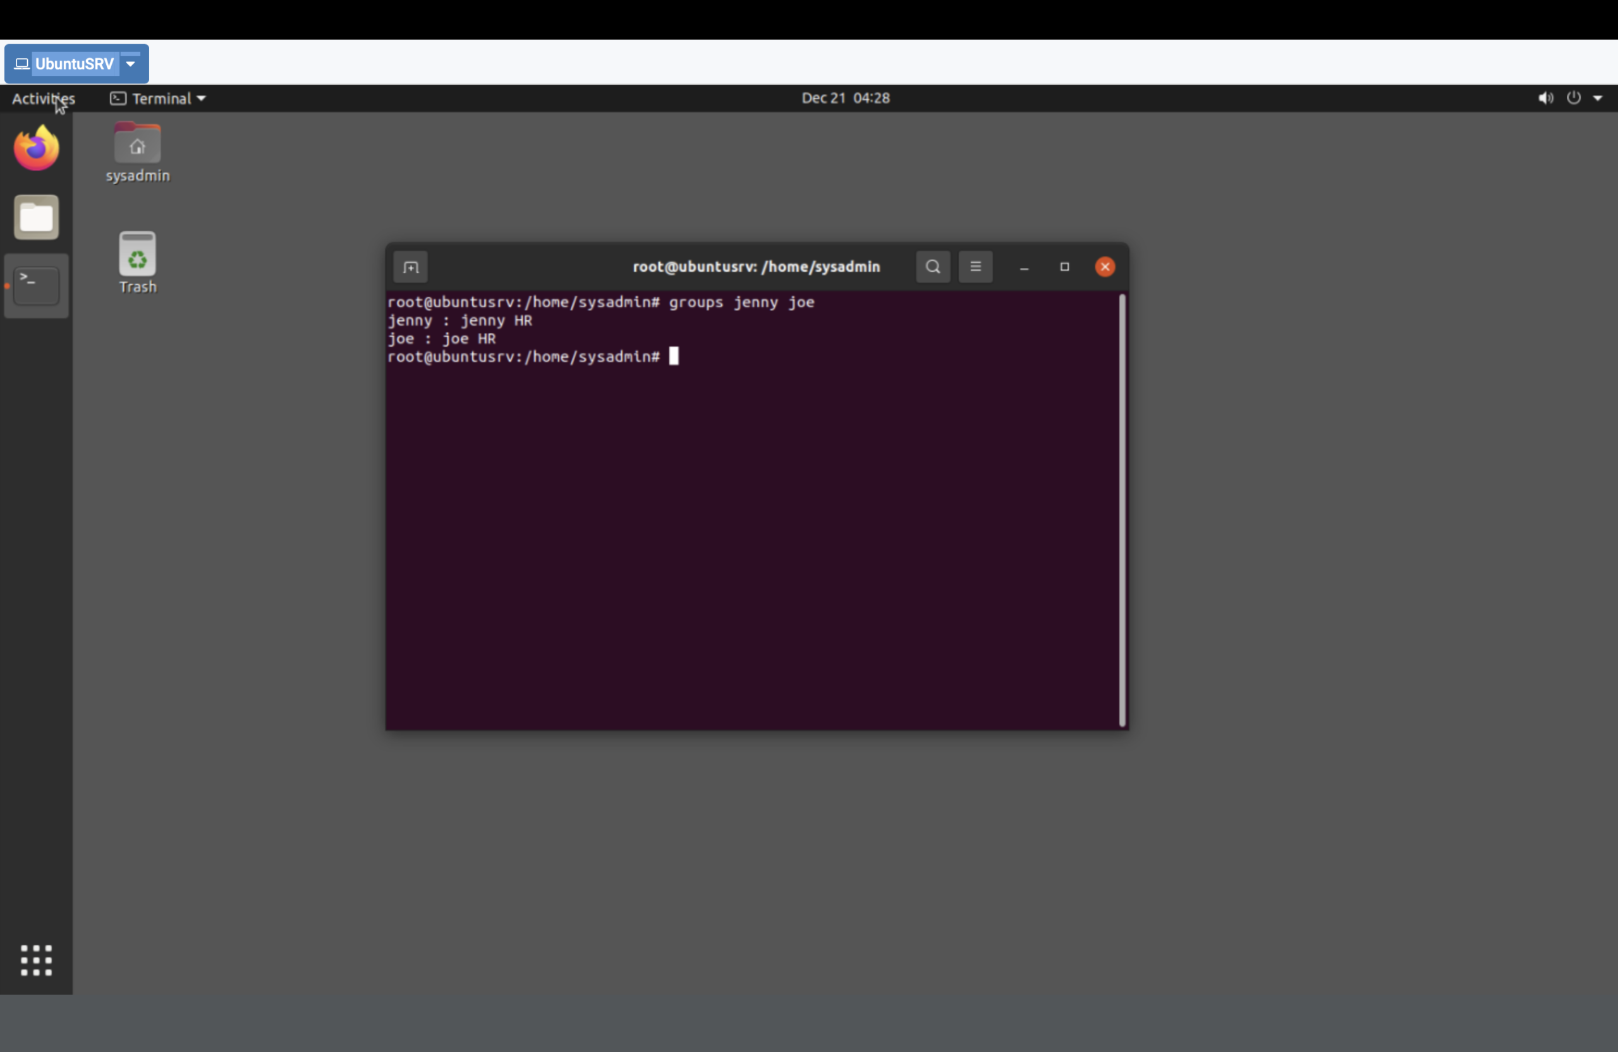Click the terminal search icon
This screenshot has width=1618, height=1052.
click(x=933, y=267)
